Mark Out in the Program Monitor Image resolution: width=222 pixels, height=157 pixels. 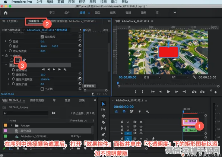142,92
